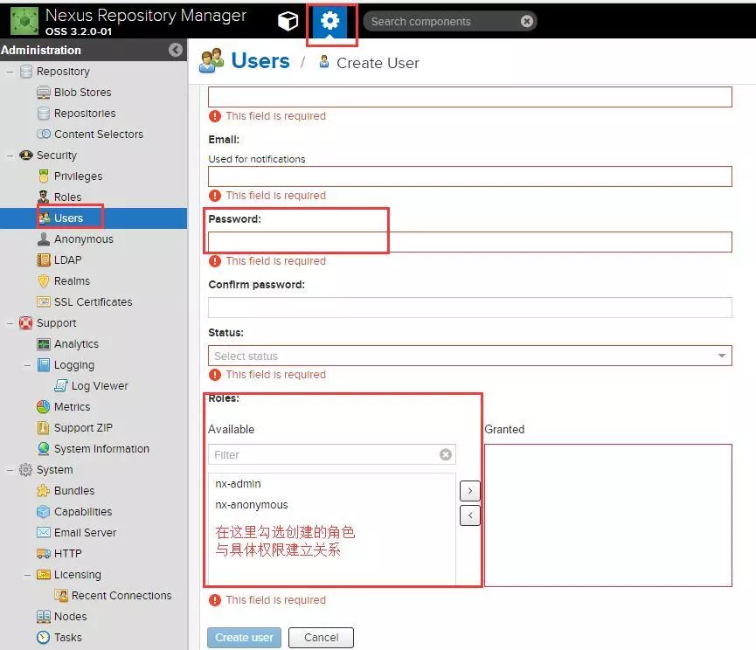Click the Granted roles list box
This screenshot has height=650, width=756.
tap(608, 515)
